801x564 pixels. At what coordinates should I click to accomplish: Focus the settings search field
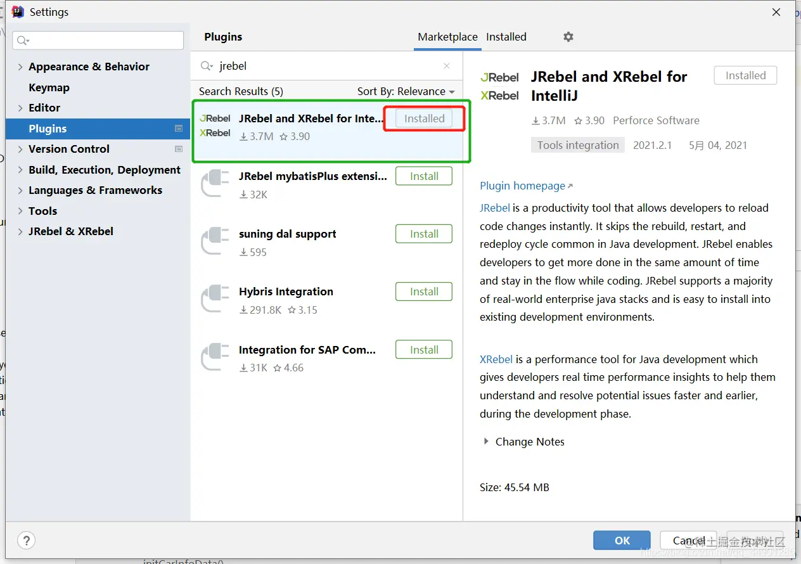[98, 41]
